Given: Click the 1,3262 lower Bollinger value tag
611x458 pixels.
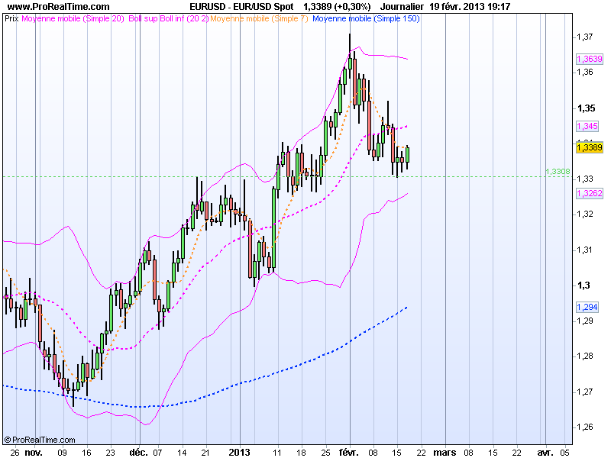Looking at the screenshot, I should (x=589, y=193).
